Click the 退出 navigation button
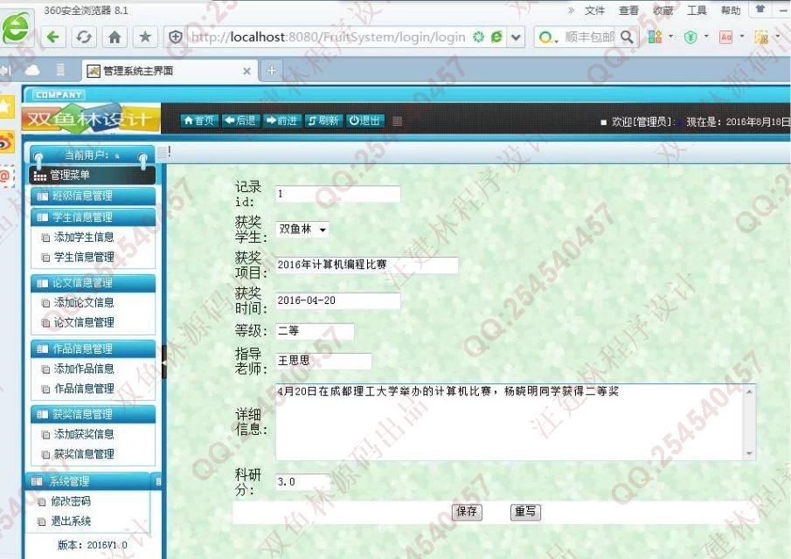The width and height of the screenshot is (791, 559). coord(364,121)
